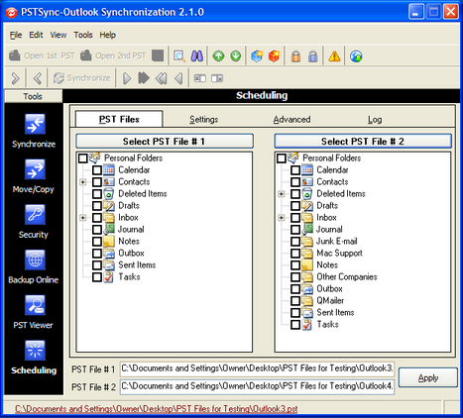Screen dimensions: 463x418
Task: Click the orange padlock icon
Action: (x=295, y=55)
